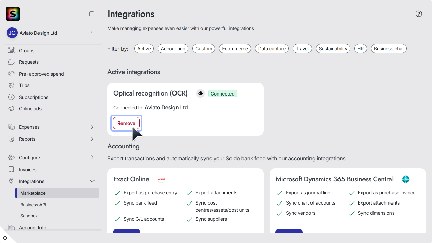The width and height of the screenshot is (432, 243).
Task: Click 'Sync G/L accounts' feature text
Action: (144, 219)
